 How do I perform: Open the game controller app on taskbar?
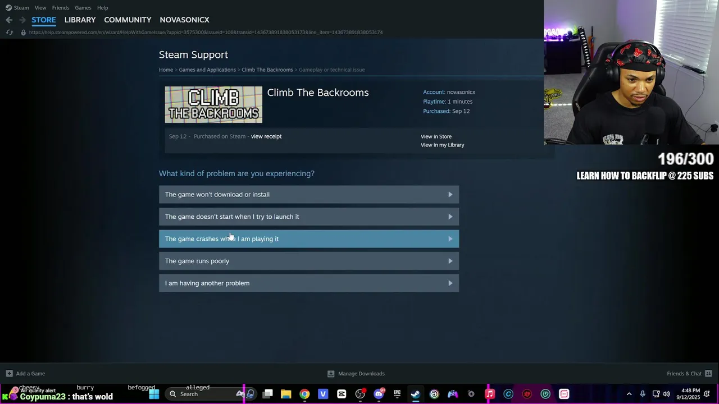[453, 394]
